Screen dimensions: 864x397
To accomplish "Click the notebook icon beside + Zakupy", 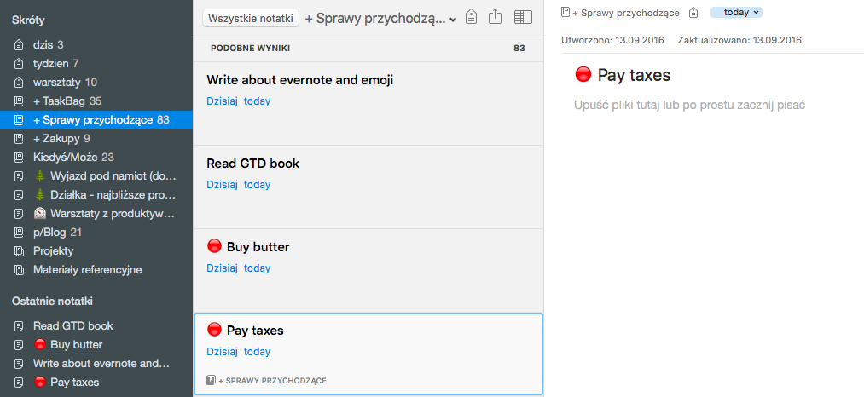I will (19, 138).
